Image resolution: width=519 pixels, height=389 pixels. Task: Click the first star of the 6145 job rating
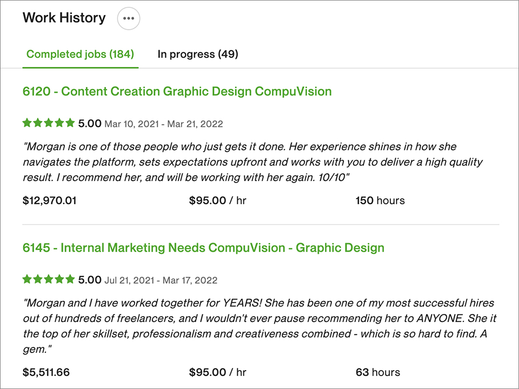coord(27,279)
